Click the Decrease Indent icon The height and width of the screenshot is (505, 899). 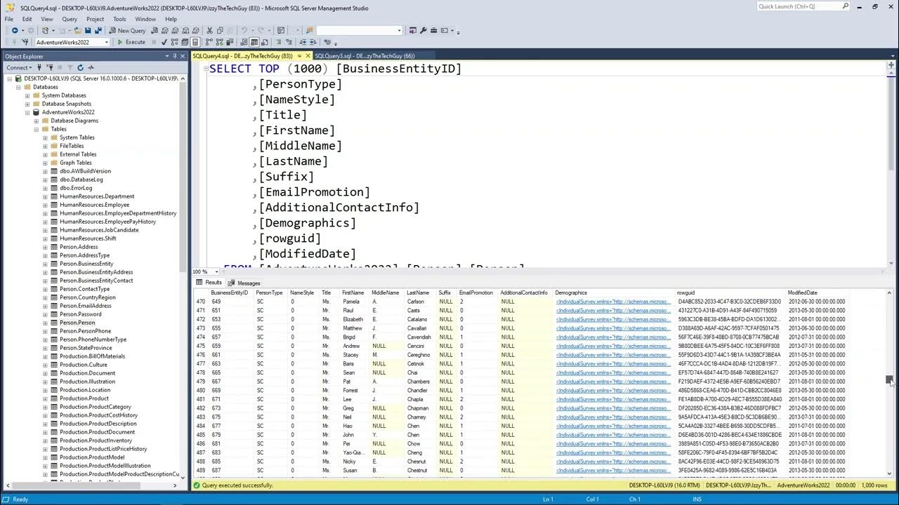point(303,42)
